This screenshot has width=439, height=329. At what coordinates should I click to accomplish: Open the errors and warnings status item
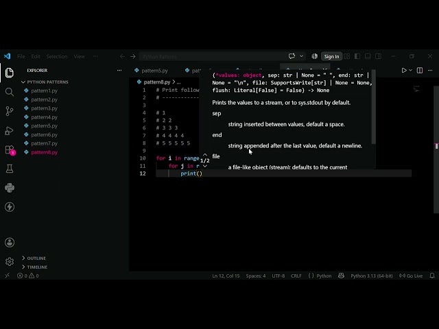click(28, 276)
